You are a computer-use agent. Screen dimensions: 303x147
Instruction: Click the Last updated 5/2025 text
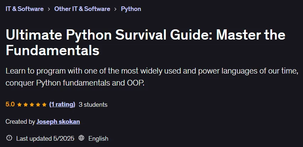pos(45,139)
